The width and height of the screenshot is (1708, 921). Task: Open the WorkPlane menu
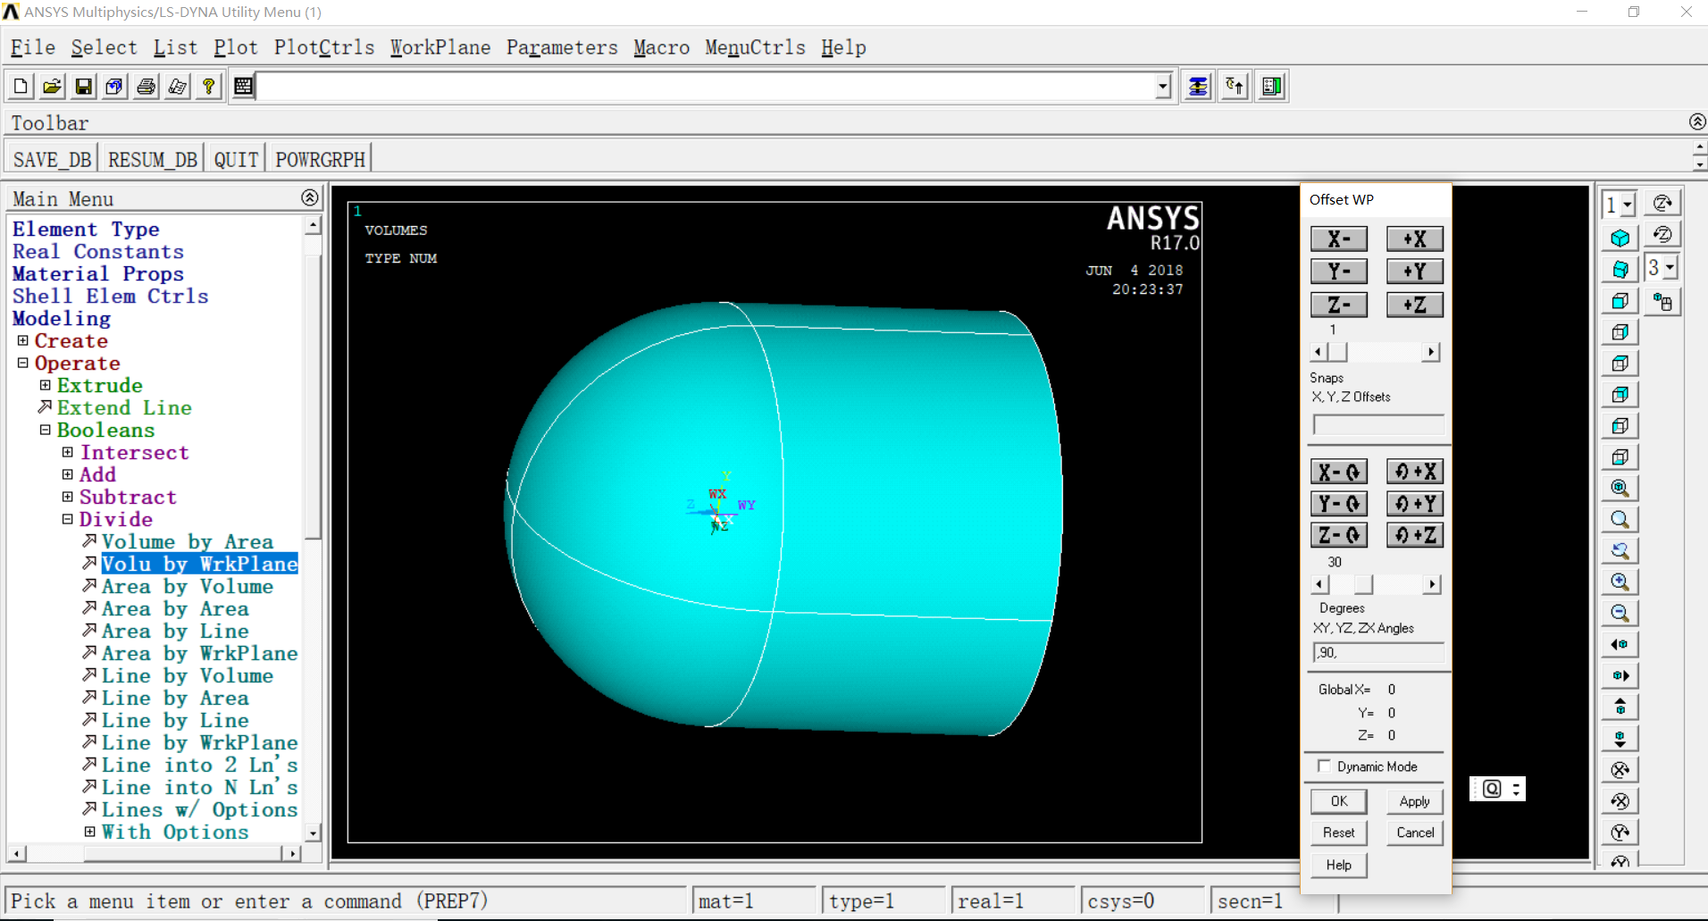[x=440, y=47]
